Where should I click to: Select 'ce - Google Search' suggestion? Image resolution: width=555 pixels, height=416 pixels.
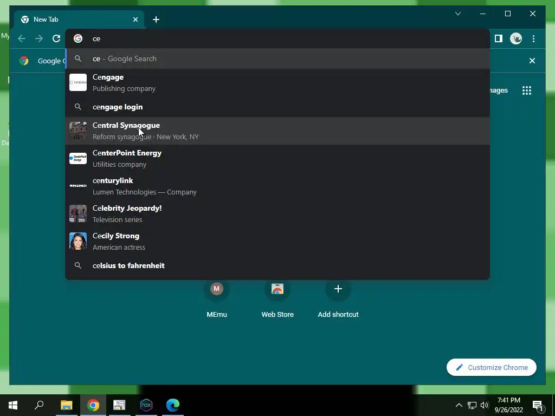point(277,58)
